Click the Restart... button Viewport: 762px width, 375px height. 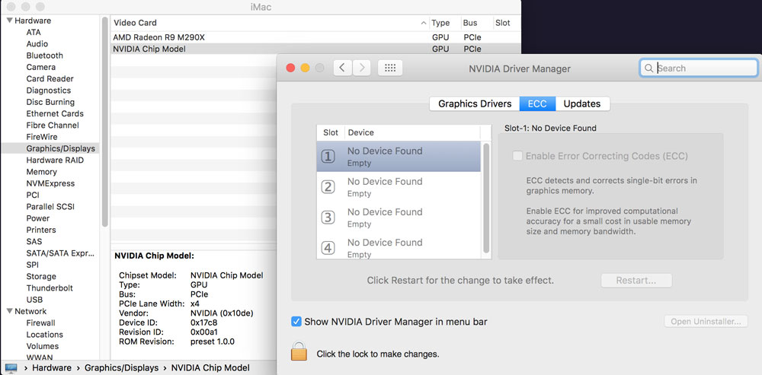(636, 281)
